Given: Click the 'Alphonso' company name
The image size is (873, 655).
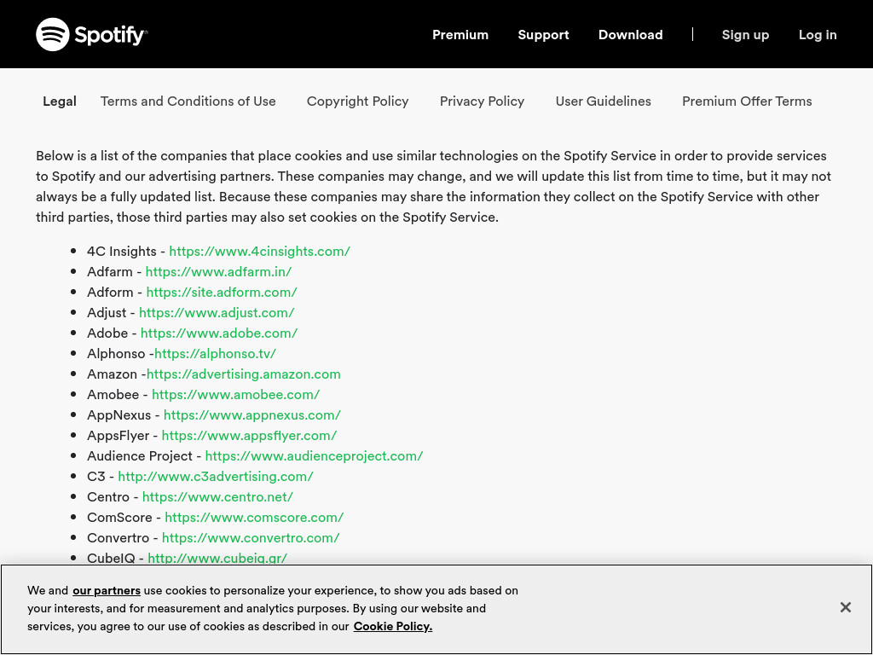Looking at the screenshot, I should tap(116, 354).
